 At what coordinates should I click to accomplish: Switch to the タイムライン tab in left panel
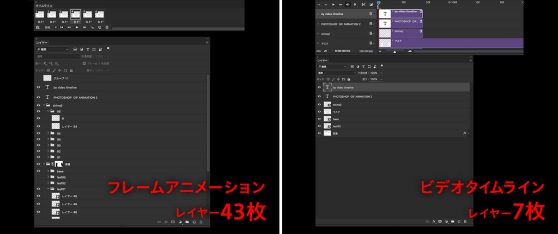[x=44, y=6]
